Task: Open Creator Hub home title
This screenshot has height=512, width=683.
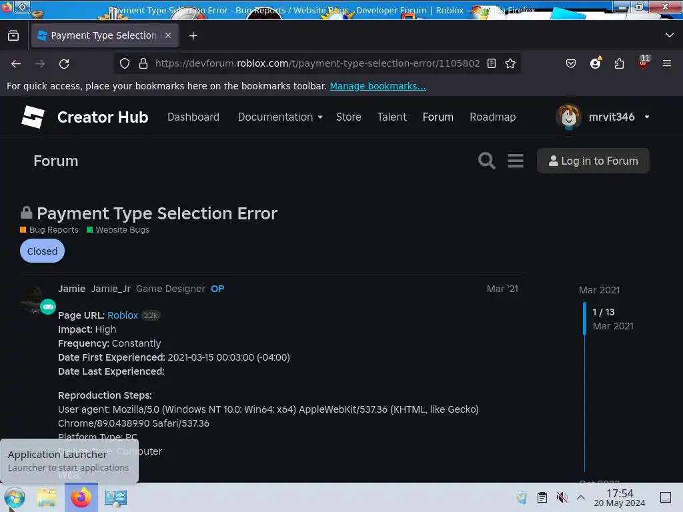Action: (103, 117)
